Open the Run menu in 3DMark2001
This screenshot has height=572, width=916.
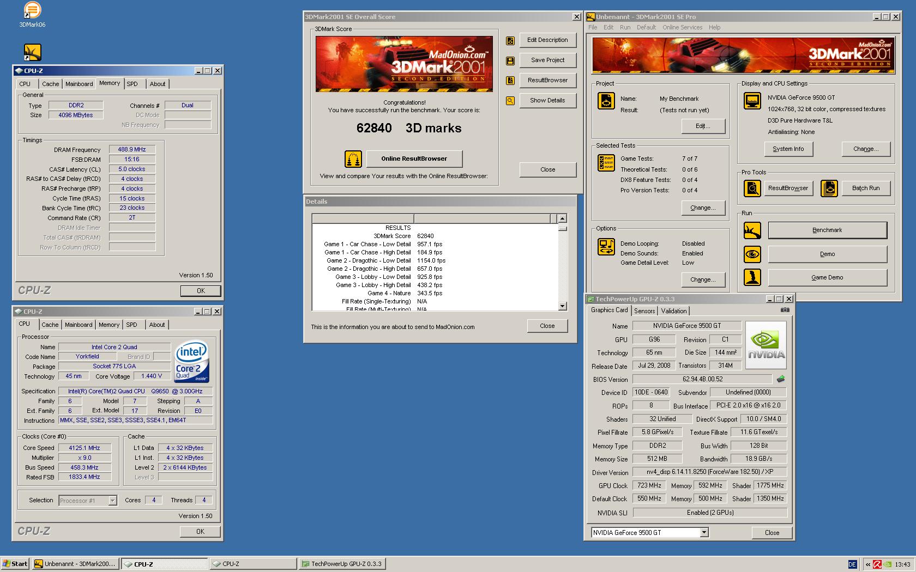tap(625, 27)
